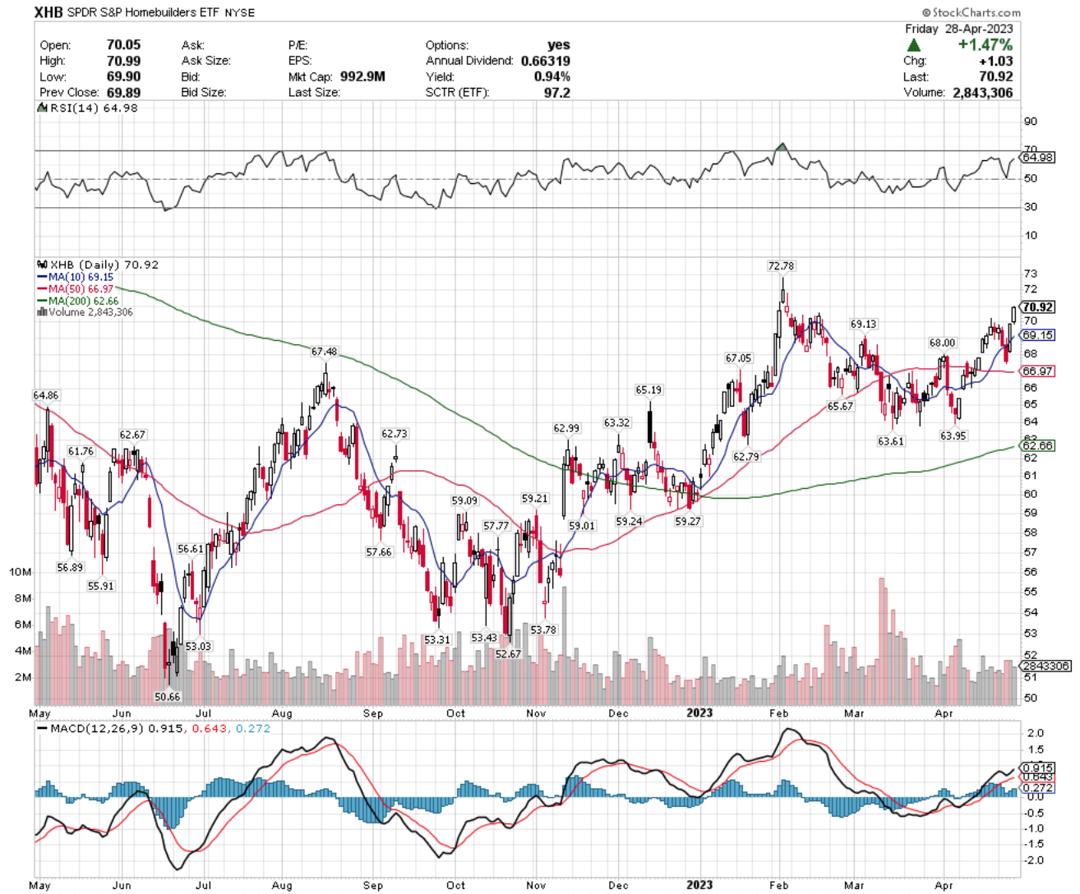Image resolution: width=1080 pixels, height=894 pixels.
Task: Select the Open value 70.05
Action: pos(123,45)
